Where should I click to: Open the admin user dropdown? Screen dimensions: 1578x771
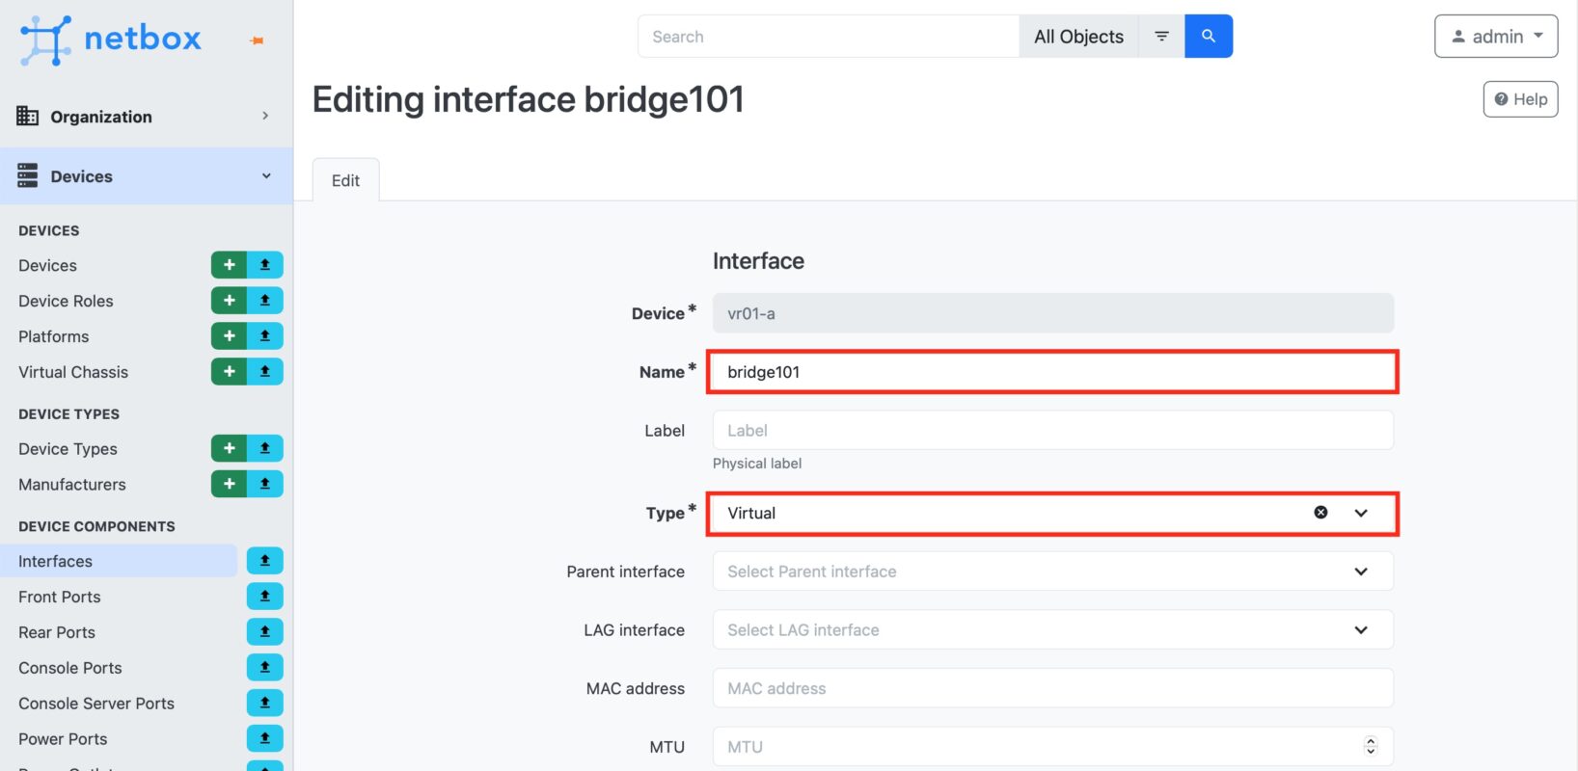(1496, 37)
